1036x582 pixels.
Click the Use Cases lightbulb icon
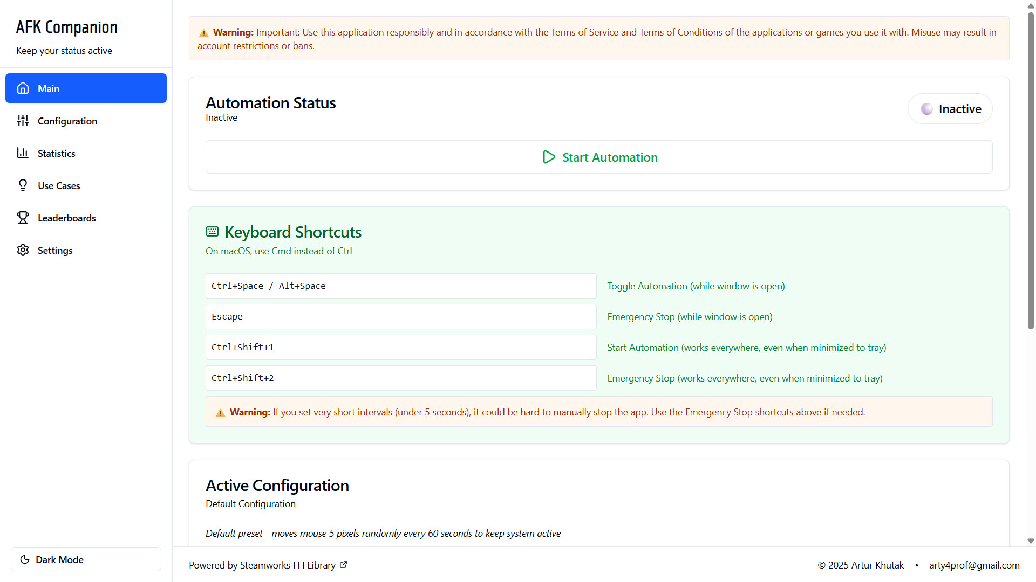click(x=23, y=185)
